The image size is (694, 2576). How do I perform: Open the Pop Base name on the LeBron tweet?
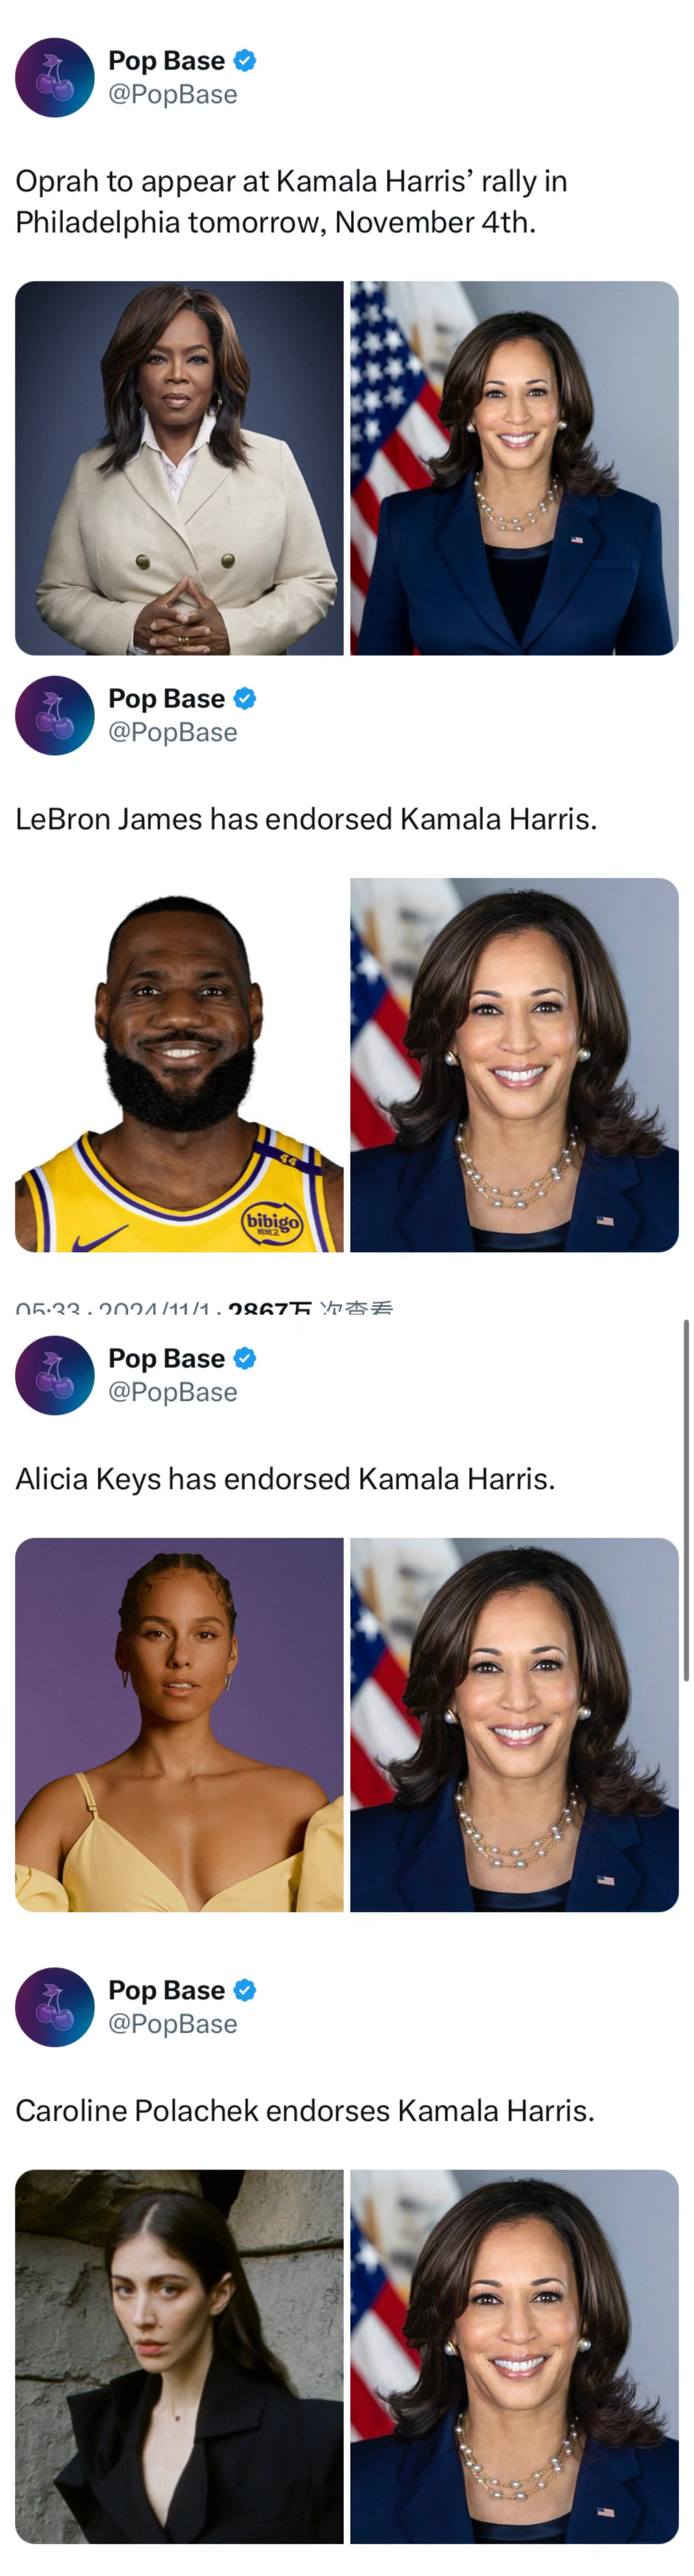(167, 699)
